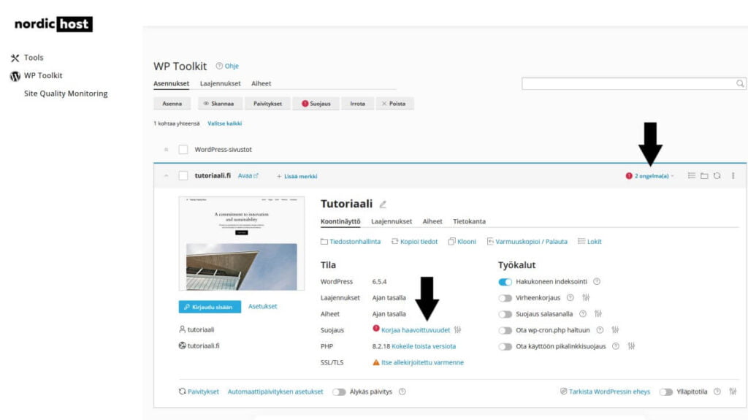
Task: Enable Suojaus salasanalla toggle
Action: point(505,314)
